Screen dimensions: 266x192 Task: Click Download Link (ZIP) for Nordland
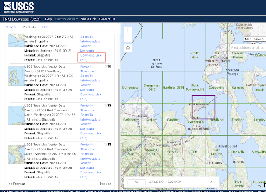(x=91, y=96)
